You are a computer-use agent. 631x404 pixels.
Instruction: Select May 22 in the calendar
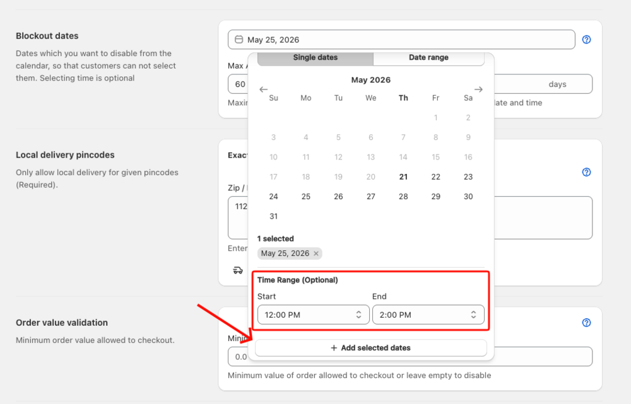tap(436, 177)
